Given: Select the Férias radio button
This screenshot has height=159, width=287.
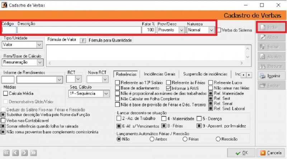Looking at the screenshot, I should click(x=185, y=139).
